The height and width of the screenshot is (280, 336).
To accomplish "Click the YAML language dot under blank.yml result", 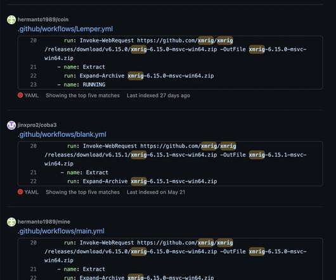I will (x=20, y=192).
